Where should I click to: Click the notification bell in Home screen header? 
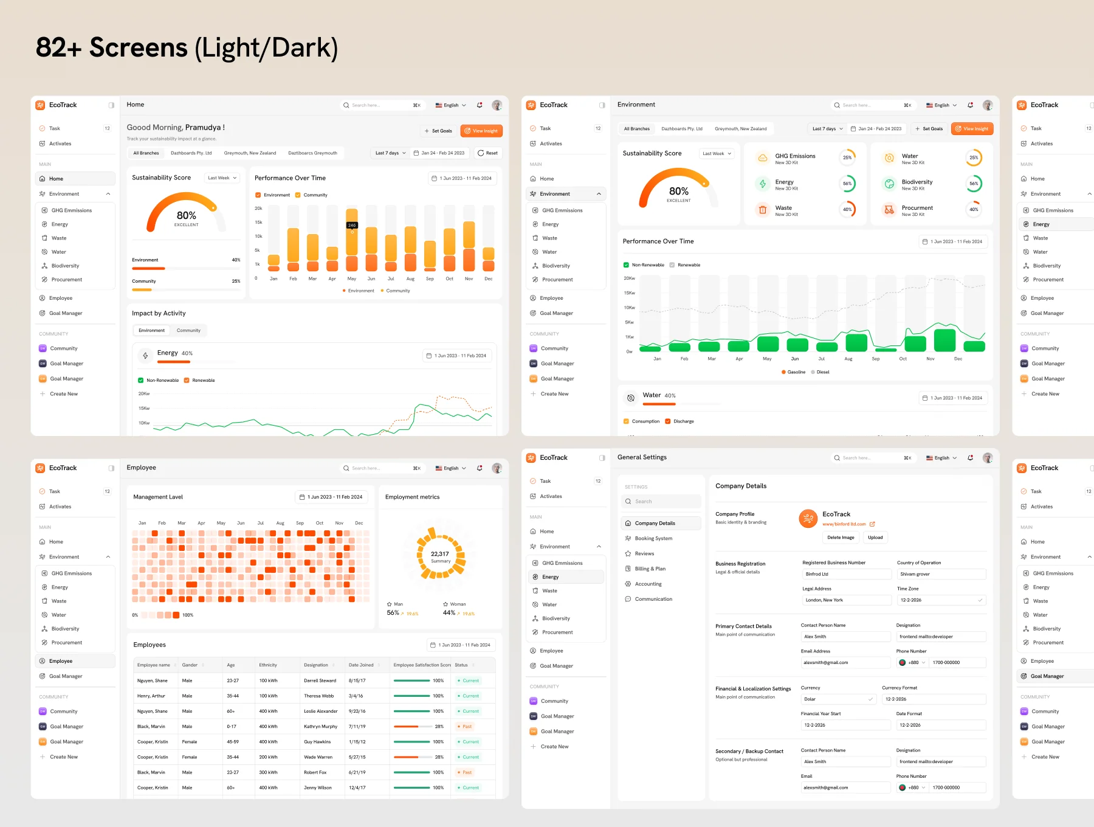480,105
